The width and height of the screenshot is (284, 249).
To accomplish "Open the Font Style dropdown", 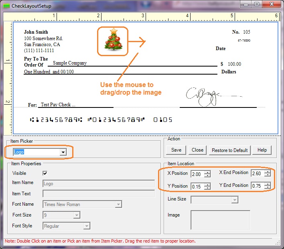I will coord(87,226).
